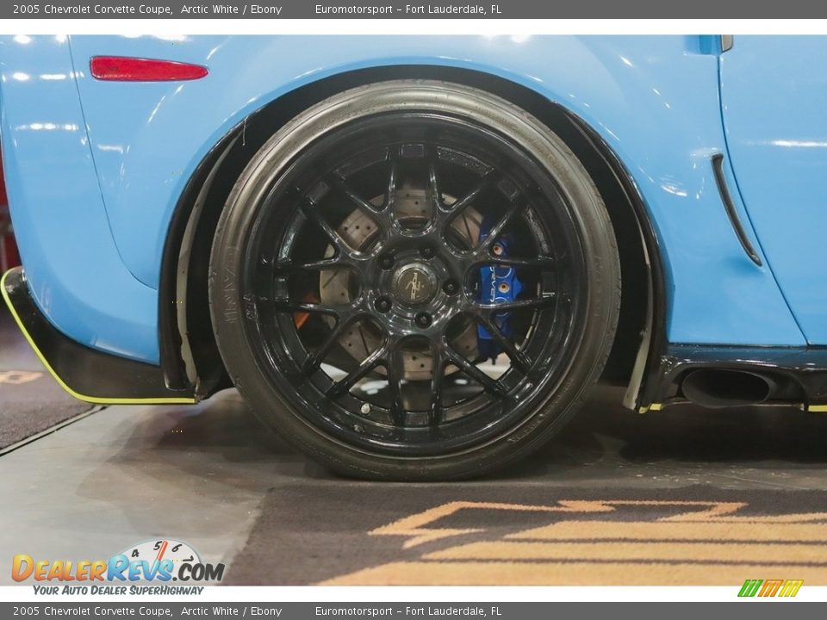Click the exhaust tip under the car
This screenshot has height=620, width=827.
[730, 387]
